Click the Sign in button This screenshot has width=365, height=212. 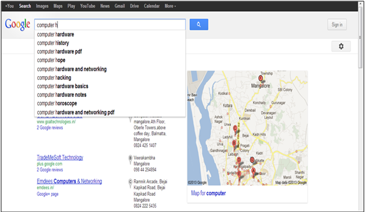tap(337, 24)
